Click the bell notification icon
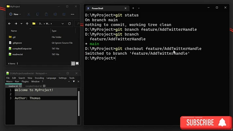Image resolution: width=233 pixels, height=131 pixels. point(222,122)
